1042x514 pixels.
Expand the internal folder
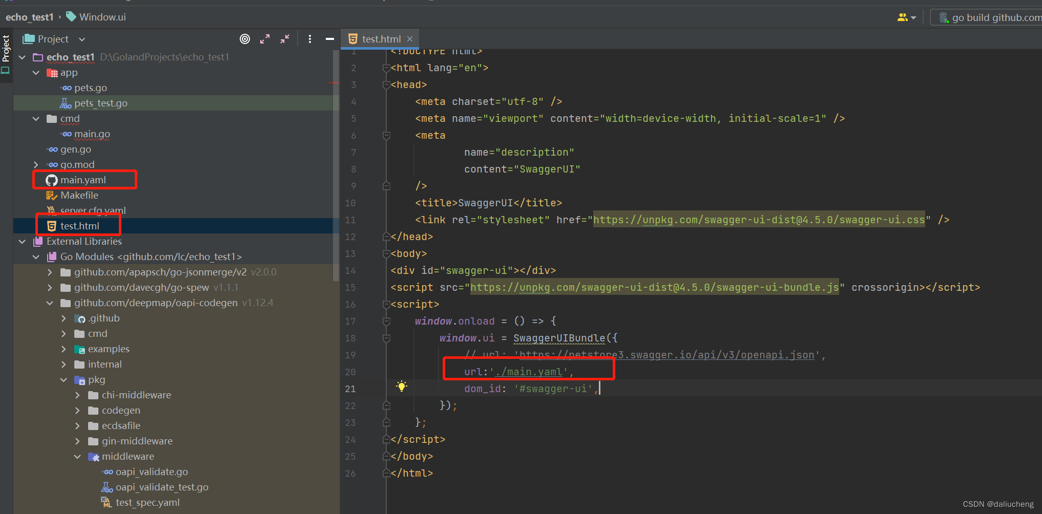[x=64, y=365]
